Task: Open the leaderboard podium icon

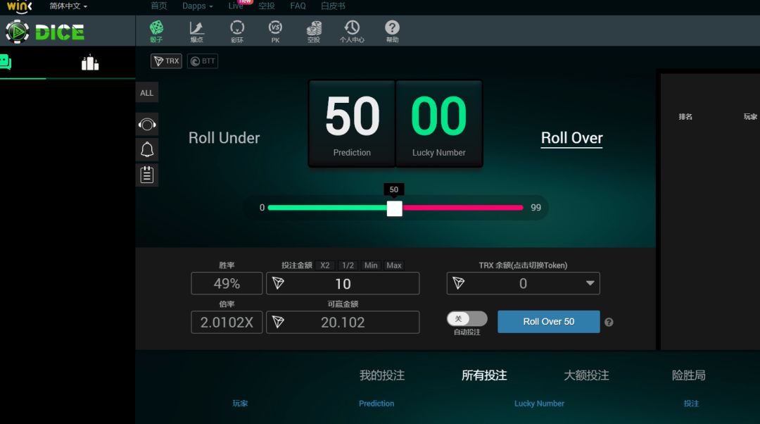Action: 90,62
